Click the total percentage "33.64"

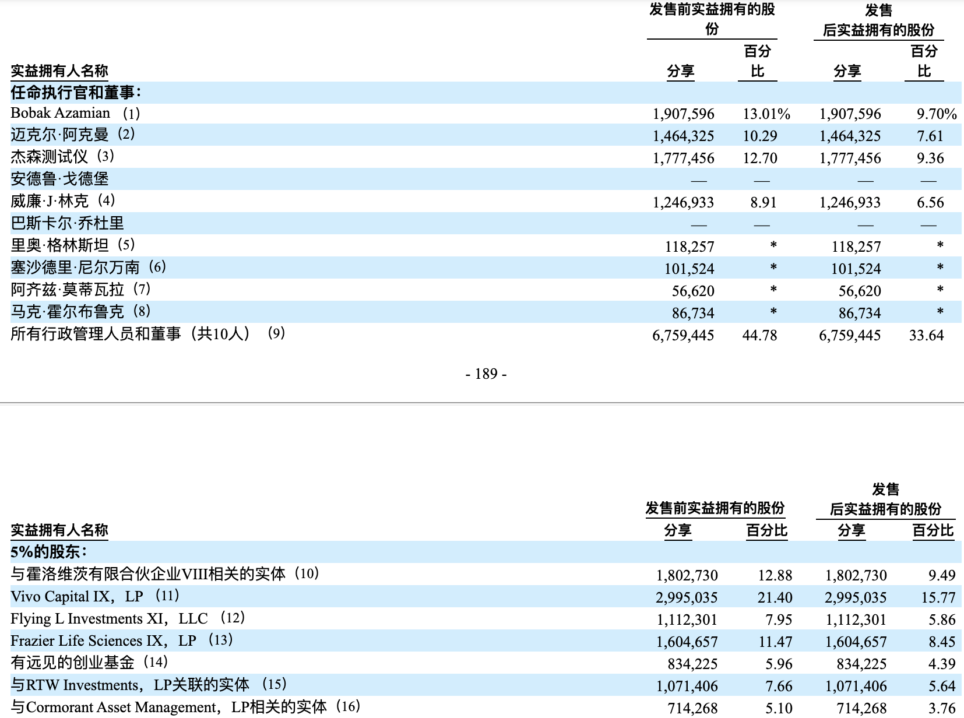click(927, 336)
